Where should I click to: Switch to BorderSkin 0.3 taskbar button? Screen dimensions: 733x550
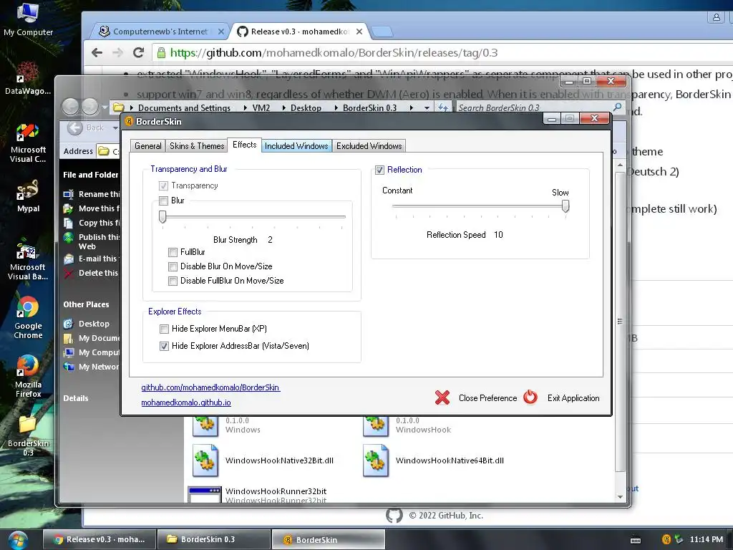[213, 539]
